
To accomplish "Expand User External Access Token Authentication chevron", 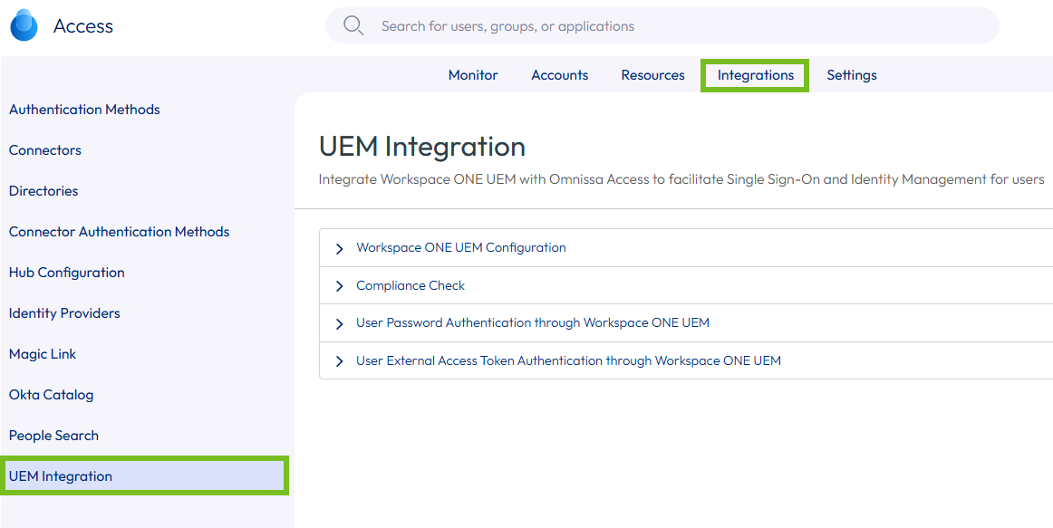I will coord(339,361).
